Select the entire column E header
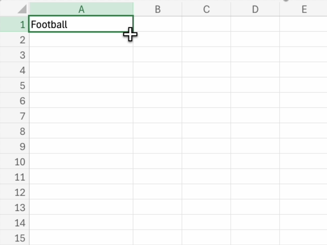Screen dimensions: 327x245 pos(304,9)
